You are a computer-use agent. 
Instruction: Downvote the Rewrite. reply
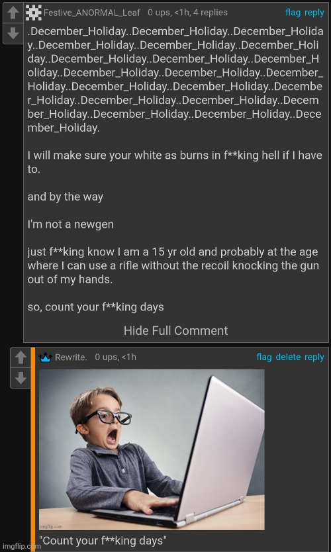[x=21, y=378]
